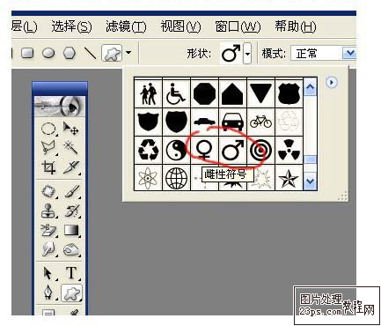
Task: Choose the female symbol shape
Action: [204, 150]
